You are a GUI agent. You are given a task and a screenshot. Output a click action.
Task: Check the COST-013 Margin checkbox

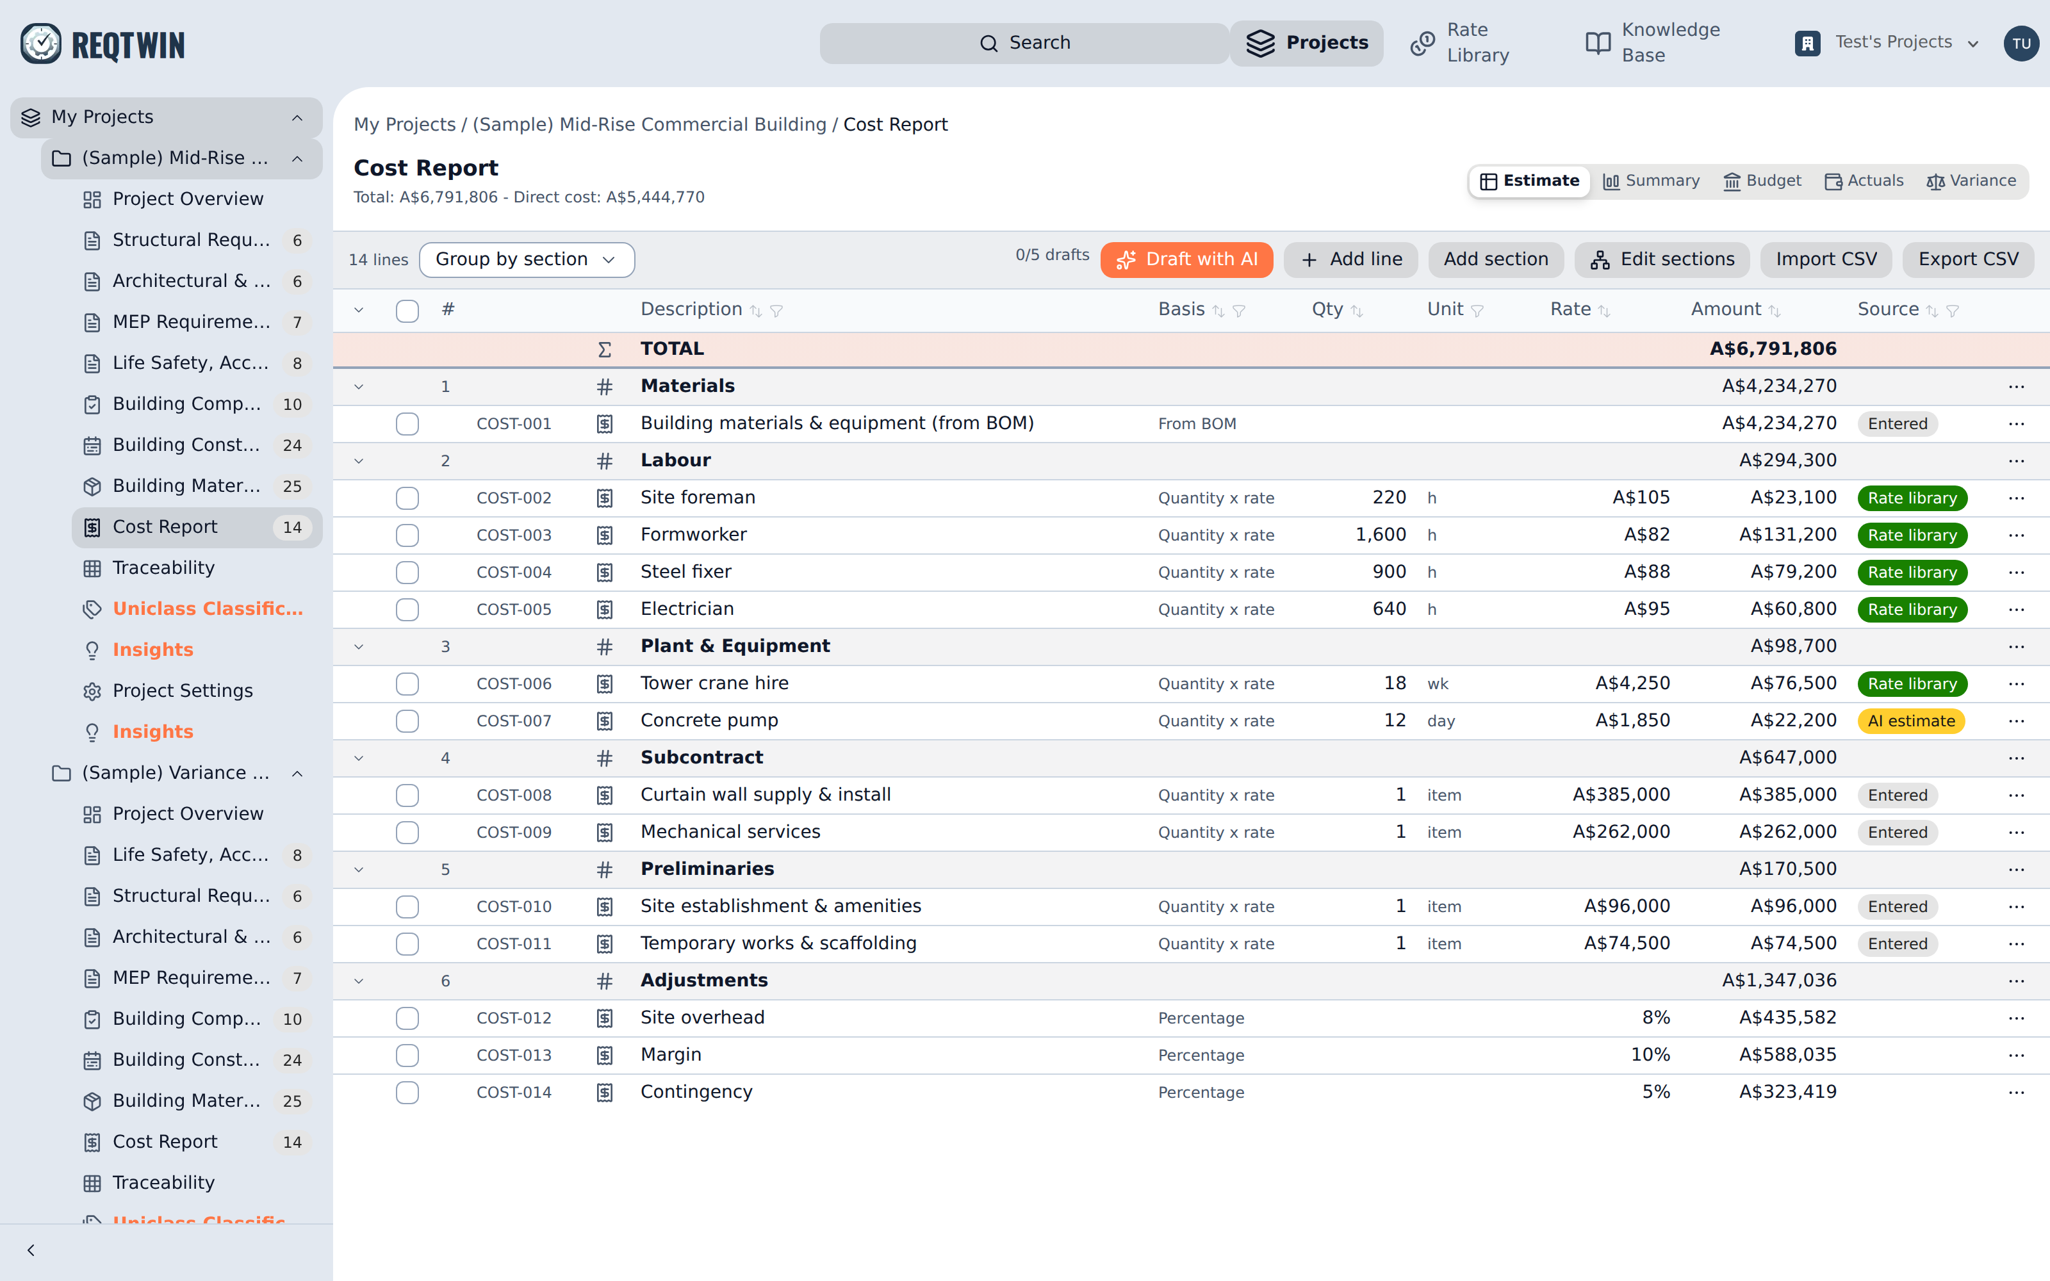tap(407, 1056)
